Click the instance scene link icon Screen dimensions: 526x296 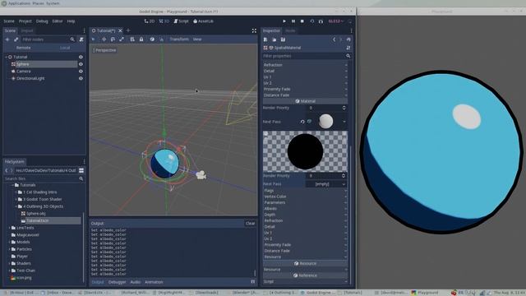click(x=16, y=39)
